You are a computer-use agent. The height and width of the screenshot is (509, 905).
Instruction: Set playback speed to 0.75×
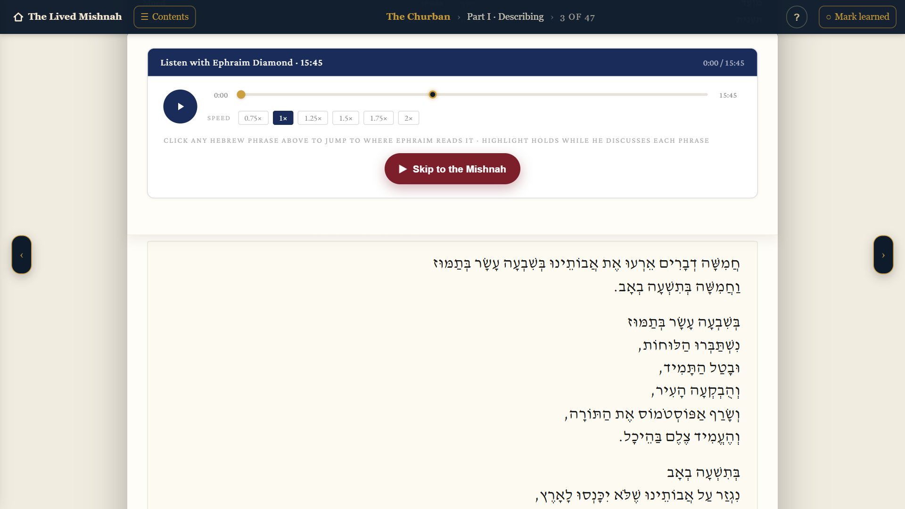click(x=253, y=118)
